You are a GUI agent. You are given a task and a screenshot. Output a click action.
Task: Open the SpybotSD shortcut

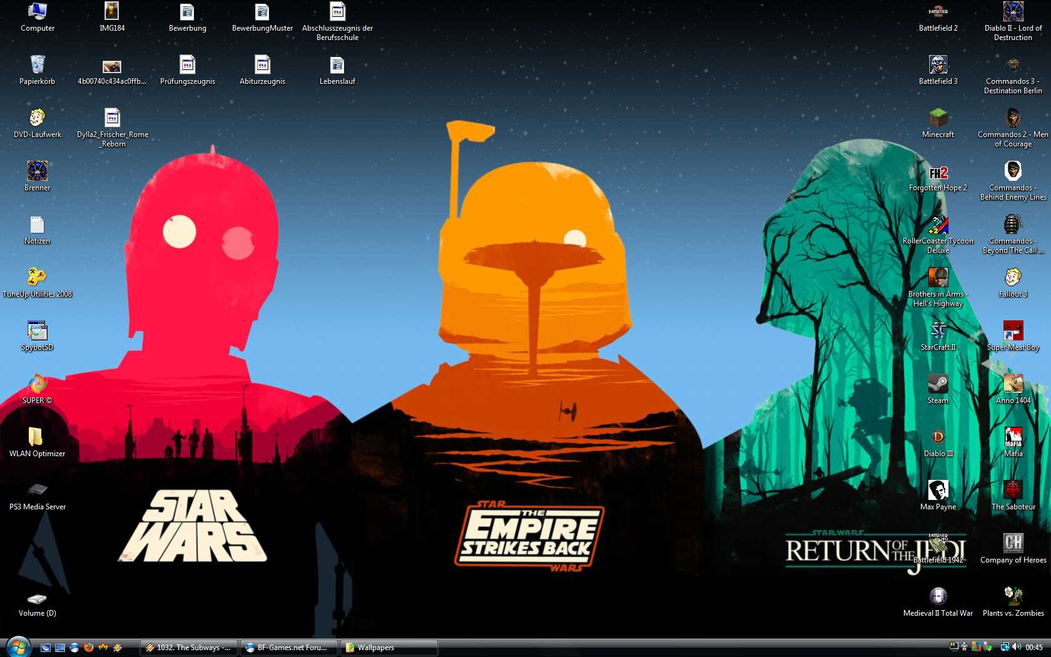click(38, 337)
